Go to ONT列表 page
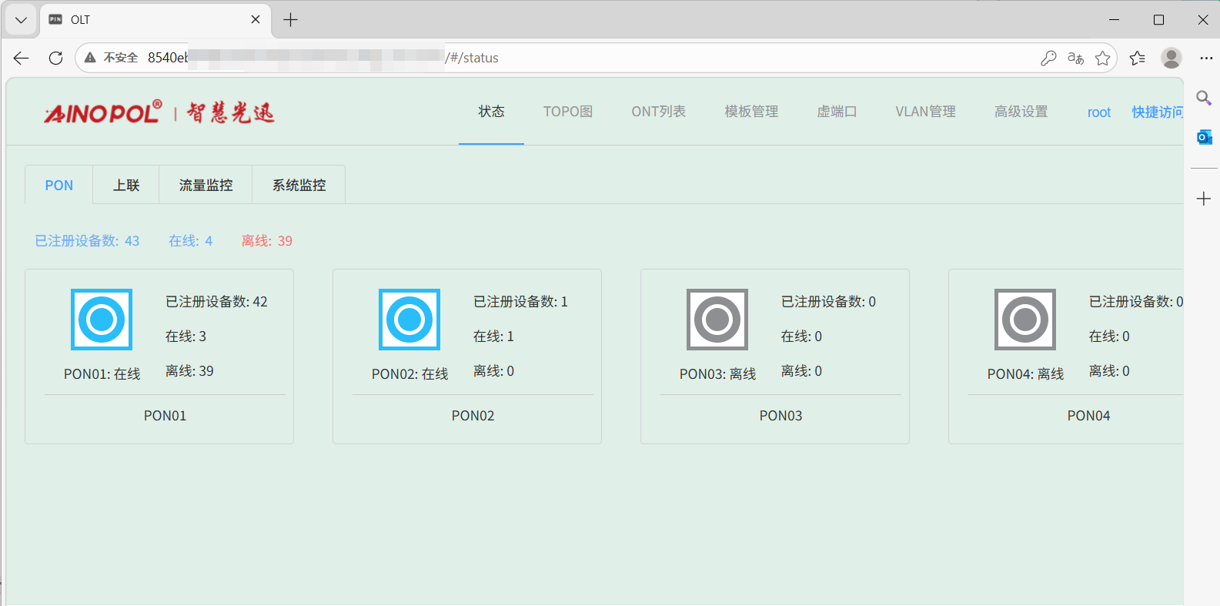Viewport: 1220px width, 606px height. [658, 112]
